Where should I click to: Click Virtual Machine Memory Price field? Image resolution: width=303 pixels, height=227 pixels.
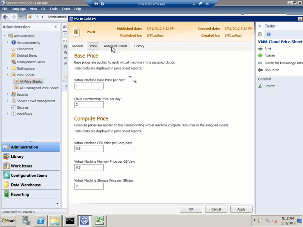pos(89,167)
